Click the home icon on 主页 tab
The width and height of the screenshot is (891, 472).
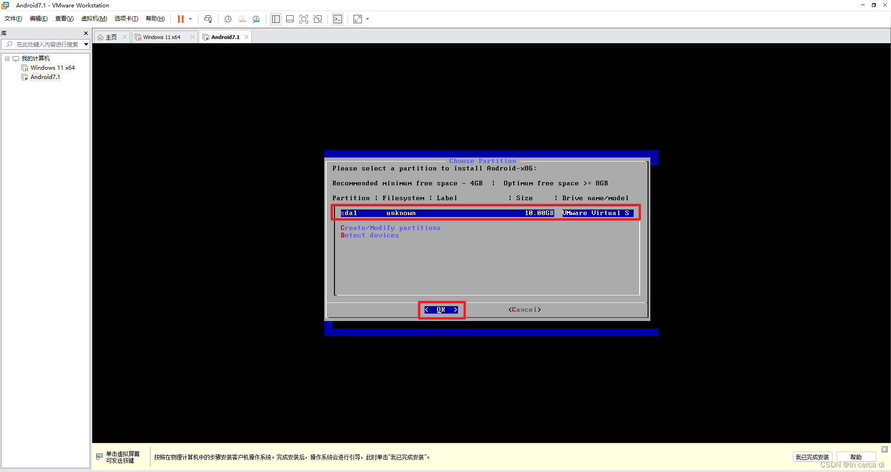pos(100,37)
